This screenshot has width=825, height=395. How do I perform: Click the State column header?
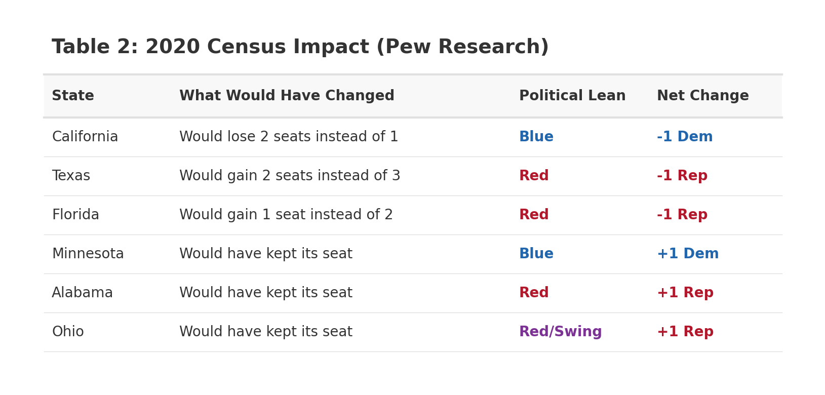pyautogui.click(x=73, y=96)
